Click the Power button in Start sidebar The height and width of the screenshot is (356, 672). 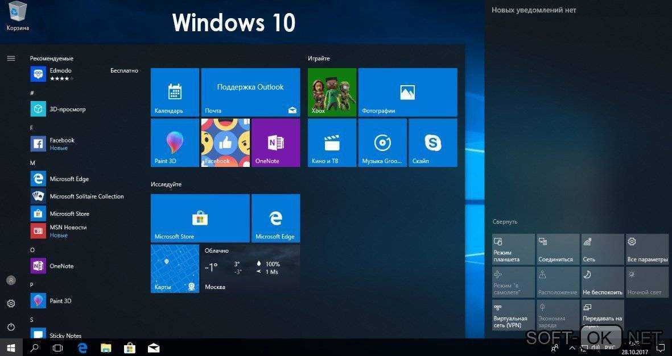11,326
